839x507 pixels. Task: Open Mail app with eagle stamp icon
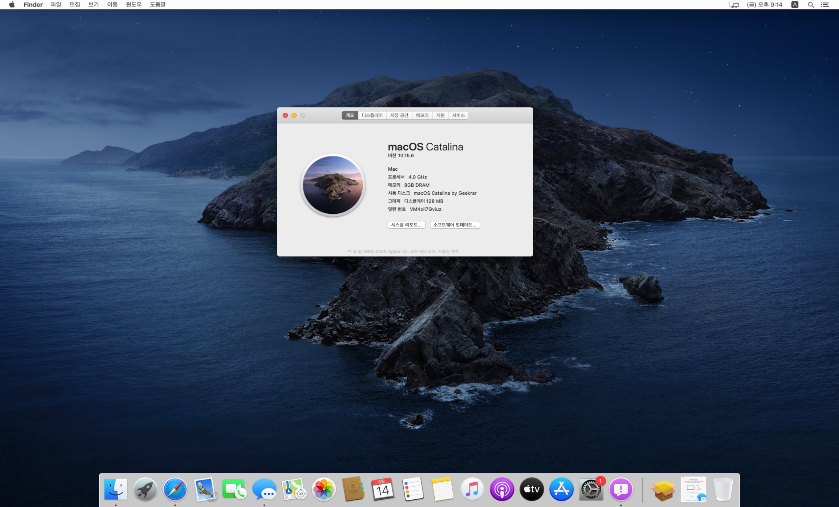(x=205, y=489)
